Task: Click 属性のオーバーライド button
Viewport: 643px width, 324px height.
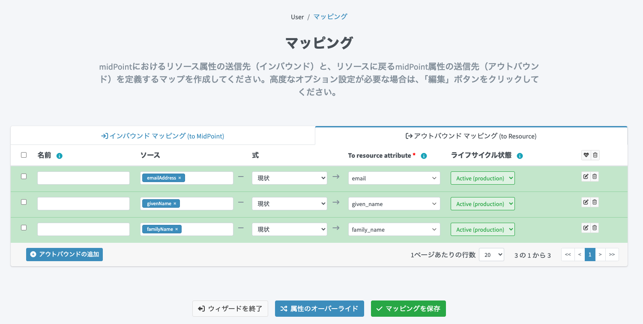Action: click(x=319, y=309)
